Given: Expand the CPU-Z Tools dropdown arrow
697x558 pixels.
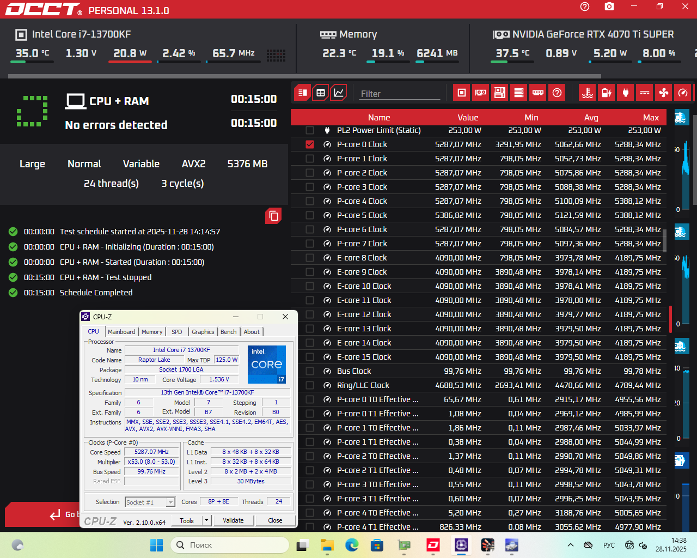Looking at the screenshot, I should [207, 520].
